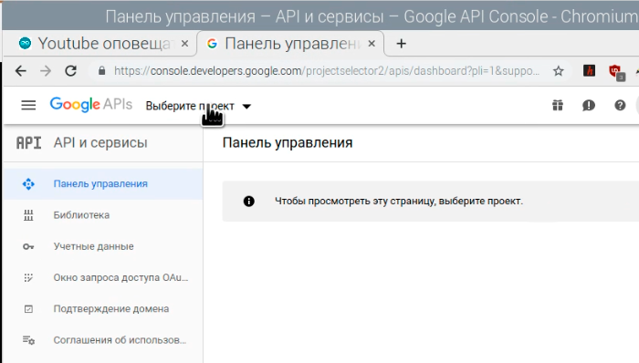
Task: Open Библиотека in the sidebar
Action: pyautogui.click(x=102, y=215)
